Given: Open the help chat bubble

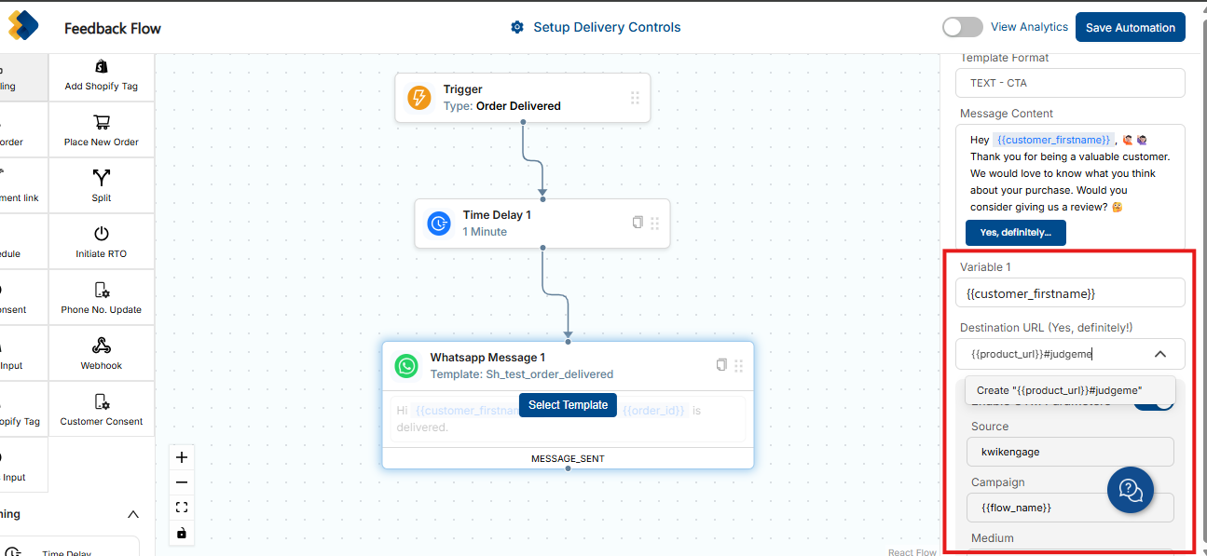Looking at the screenshot, I should [1130, 489].
